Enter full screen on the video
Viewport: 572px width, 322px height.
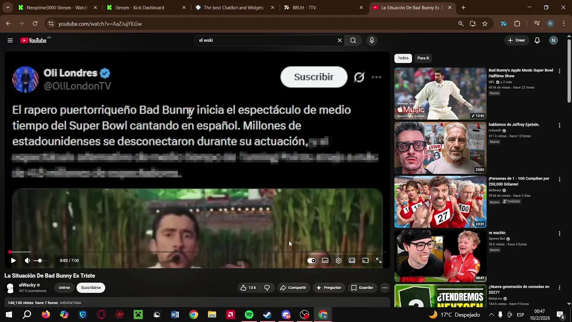click(x=379, y=260)
